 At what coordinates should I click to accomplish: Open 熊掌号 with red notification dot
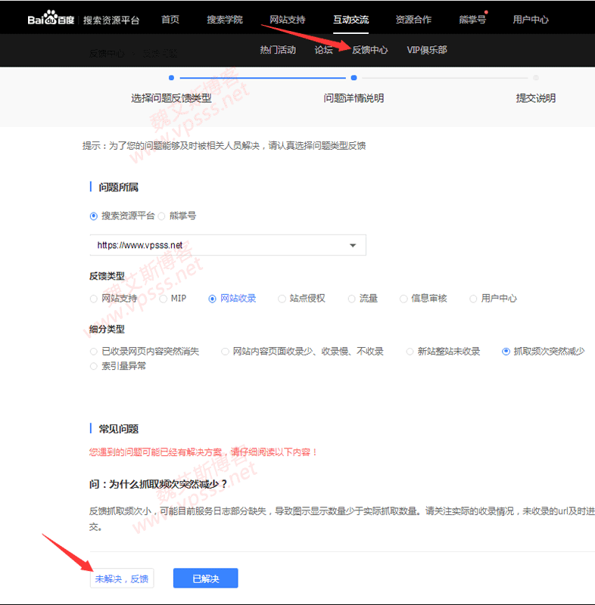(x=472, y=20)
